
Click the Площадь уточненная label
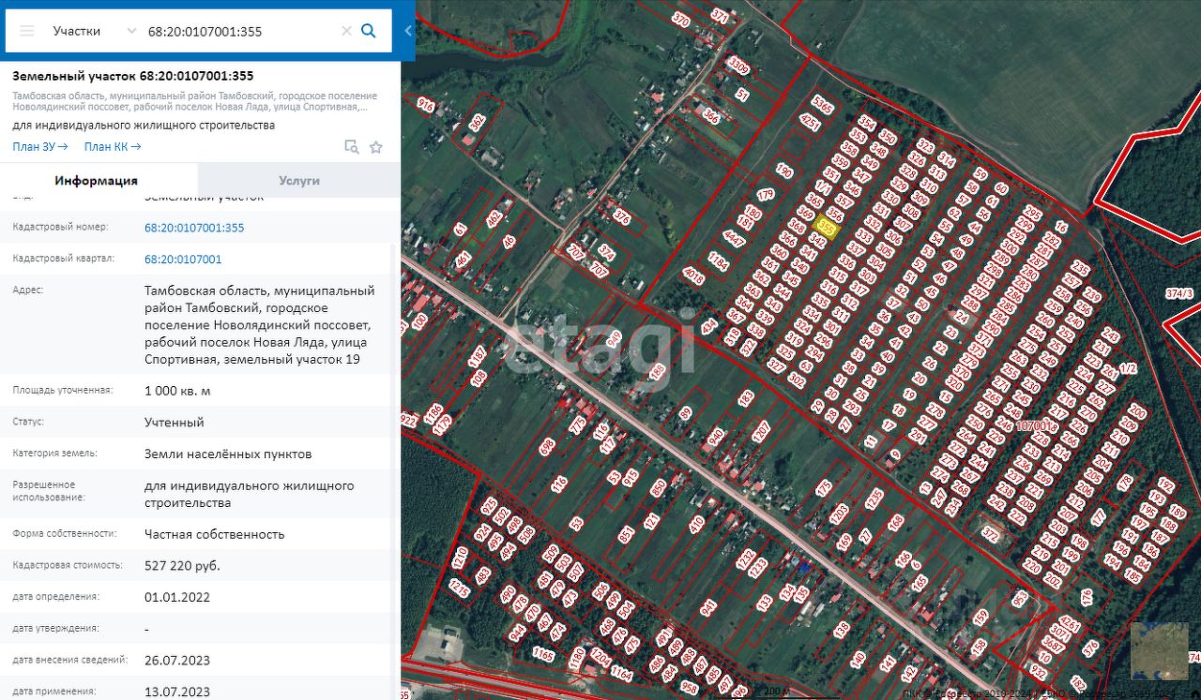click(x=63, y=391)
